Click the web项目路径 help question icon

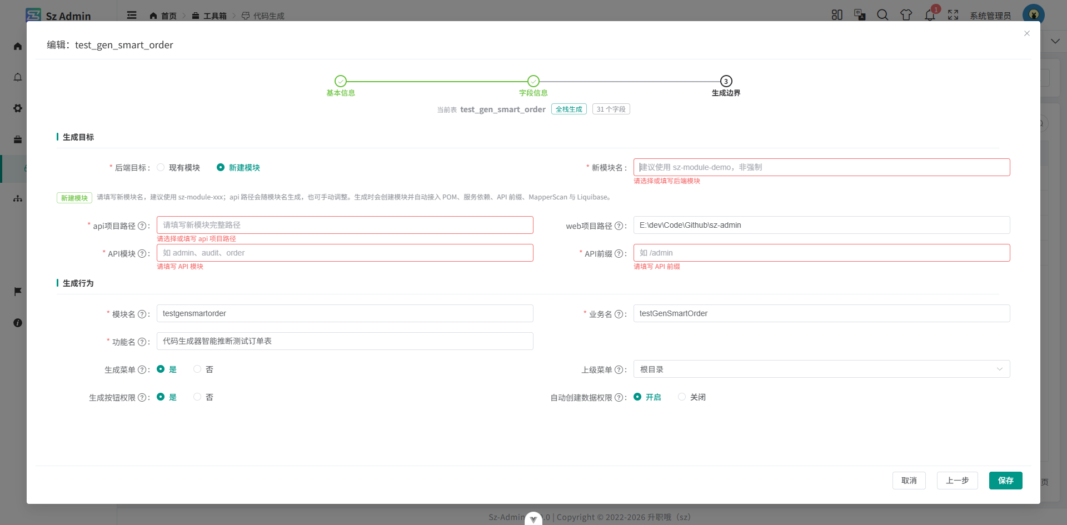(619, 226)
